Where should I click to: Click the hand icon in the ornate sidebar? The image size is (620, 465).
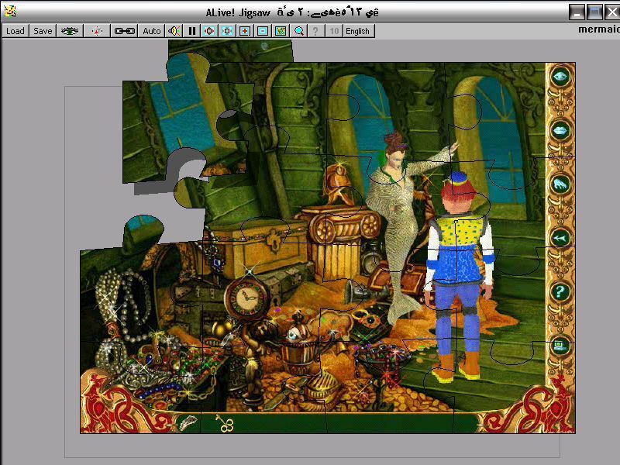[x=560, y=184]
